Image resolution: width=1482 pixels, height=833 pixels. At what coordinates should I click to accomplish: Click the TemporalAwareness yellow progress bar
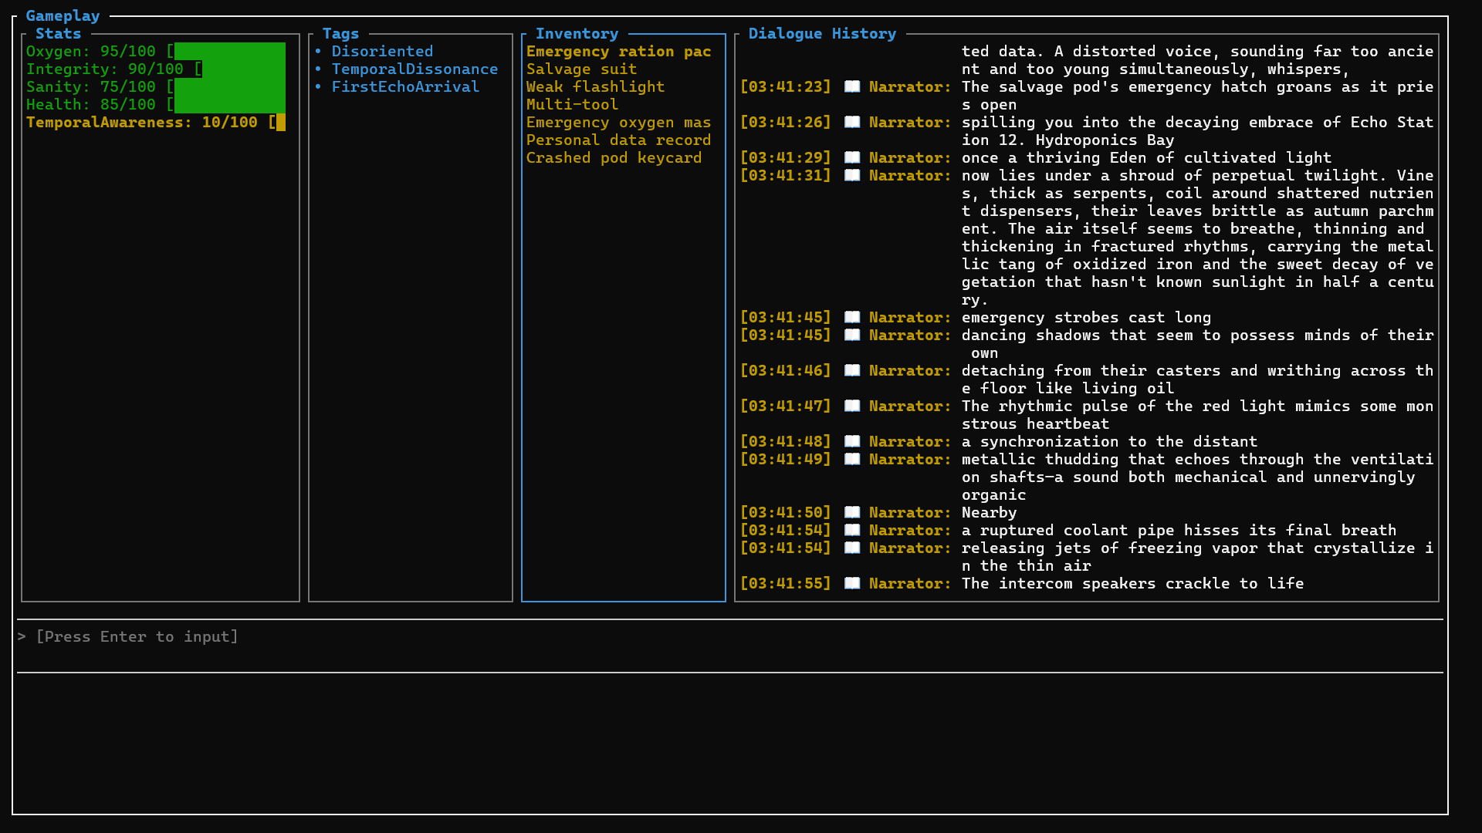(281, 122)
